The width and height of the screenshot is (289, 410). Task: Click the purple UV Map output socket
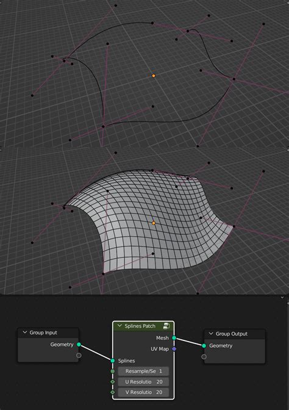(x=174, y=349)
